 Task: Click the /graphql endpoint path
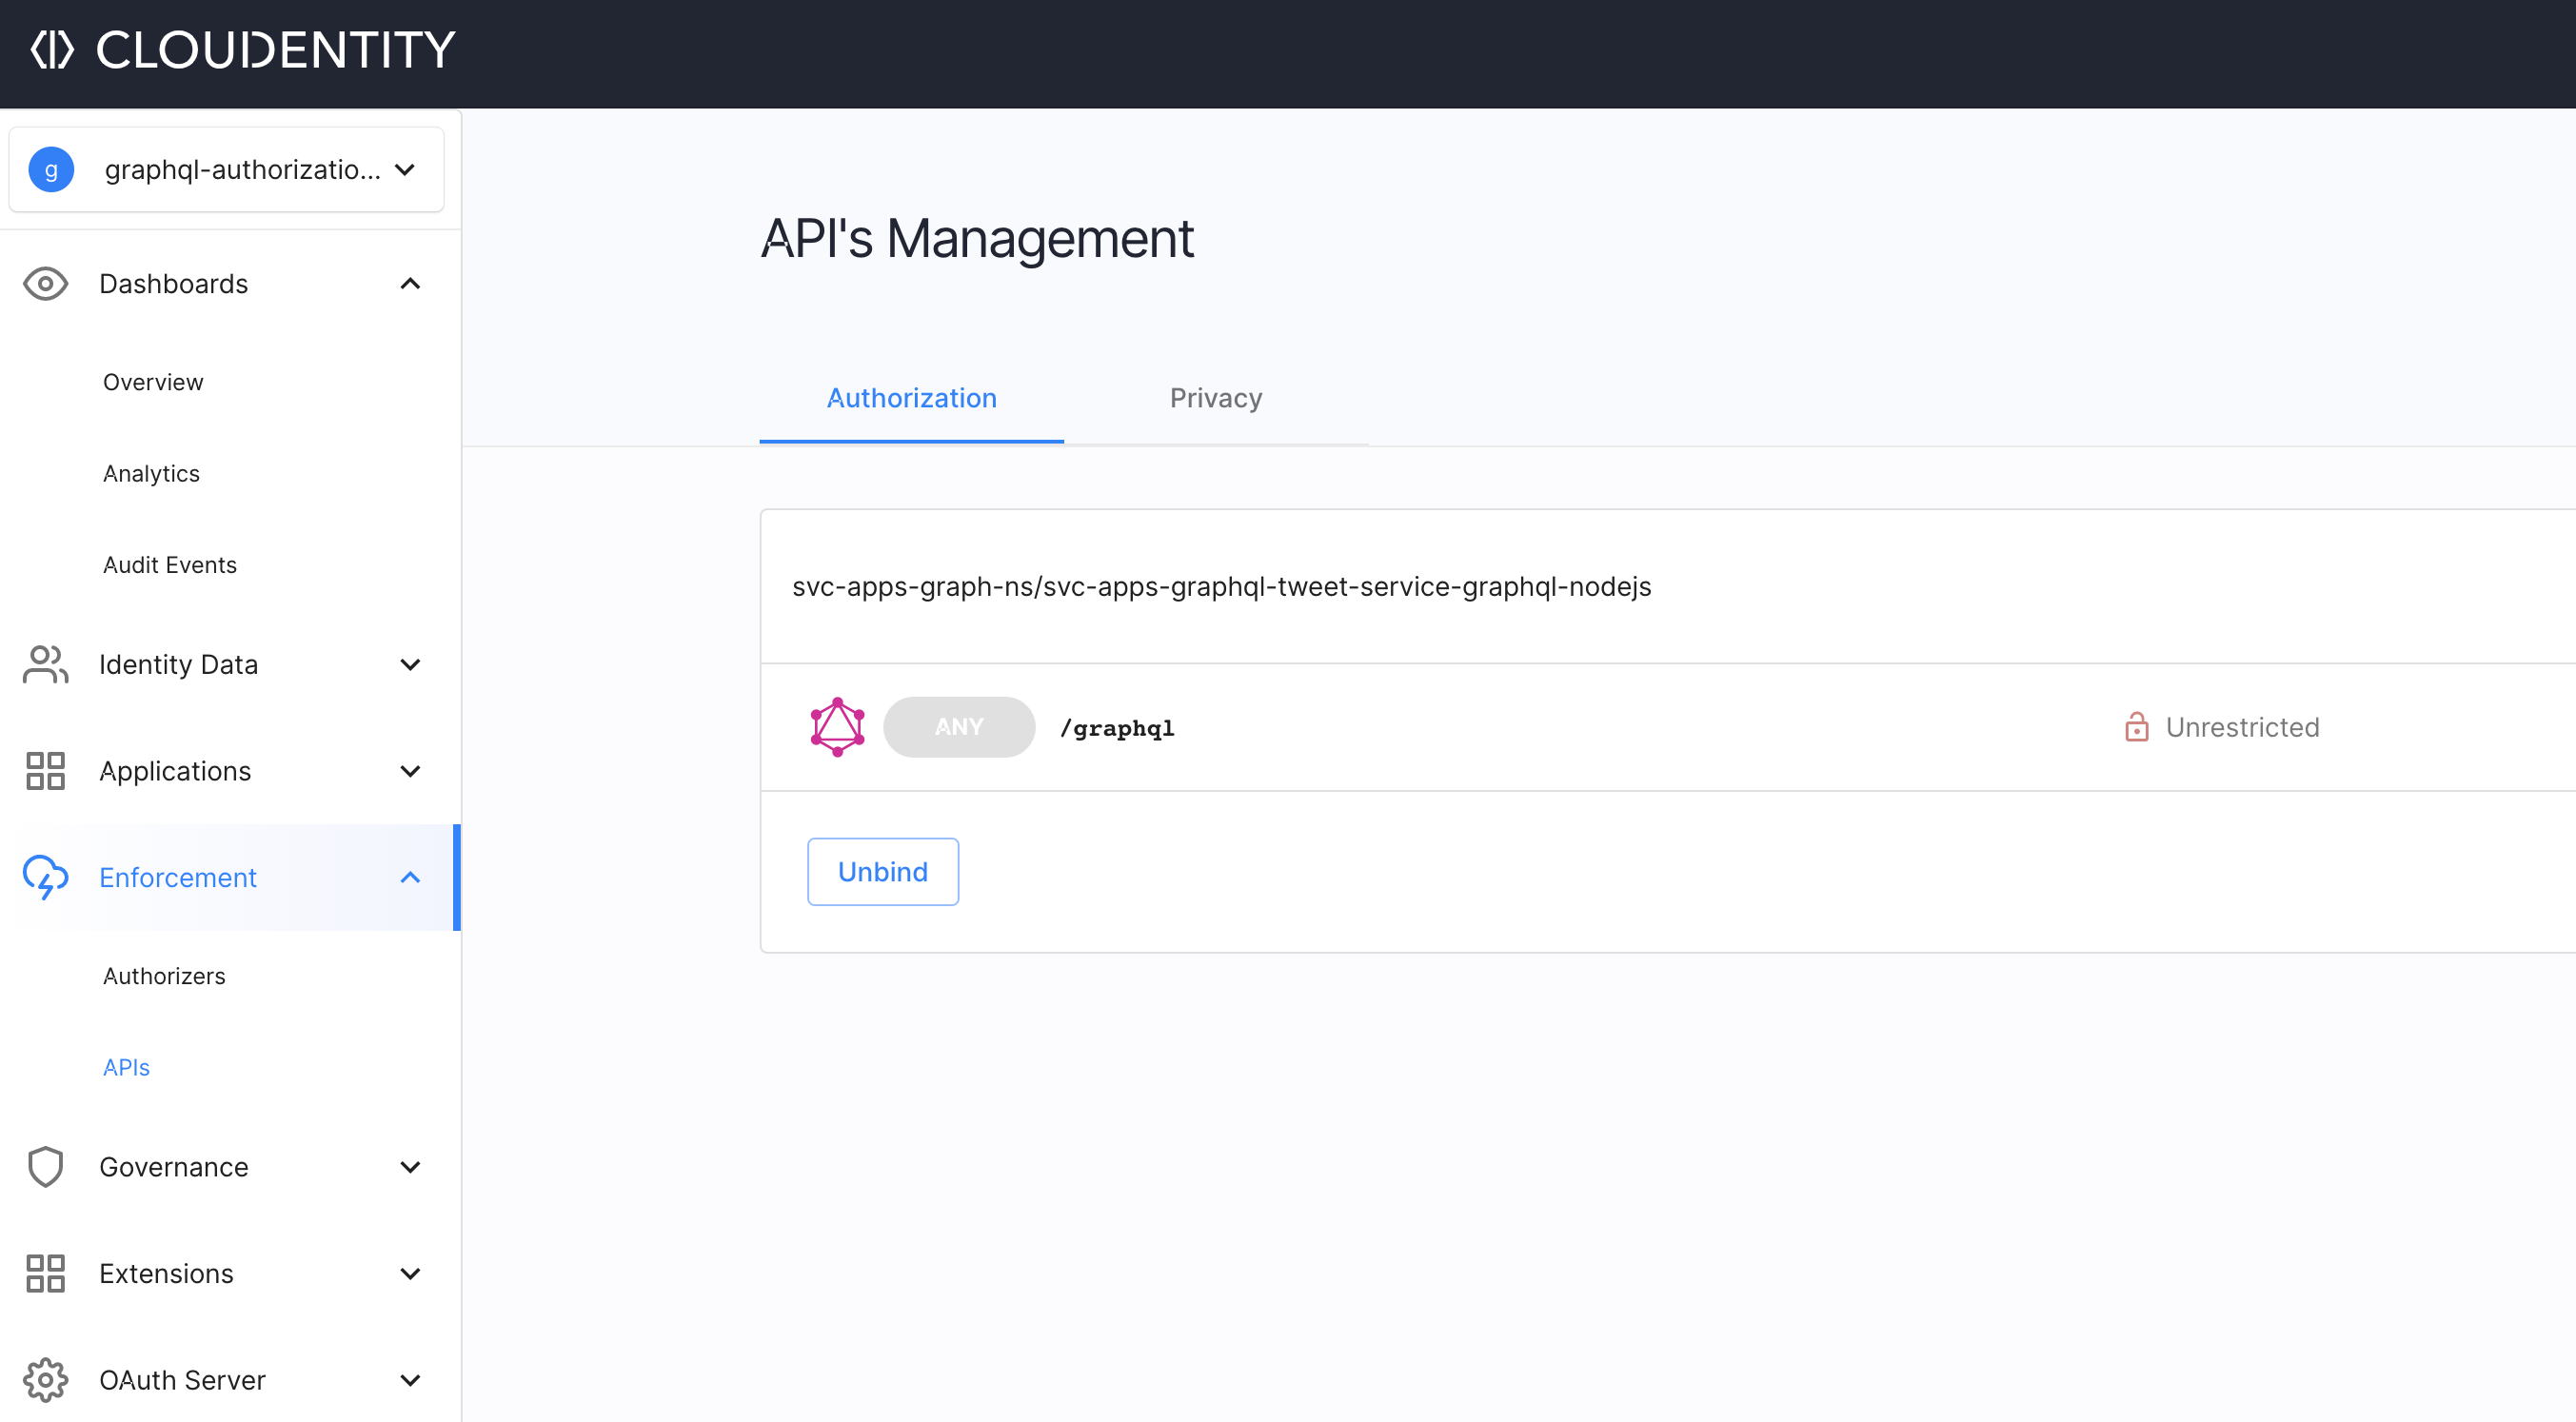tap(1117, 728)
